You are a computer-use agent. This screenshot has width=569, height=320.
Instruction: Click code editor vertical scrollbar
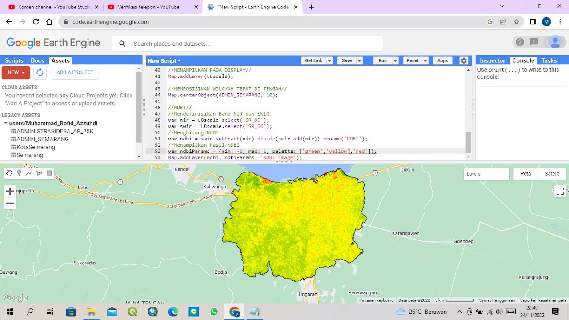click(468, 143)
